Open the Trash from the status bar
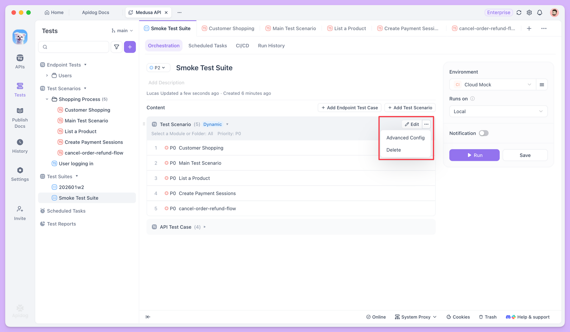The image size is (570, 332). [488, 317]
